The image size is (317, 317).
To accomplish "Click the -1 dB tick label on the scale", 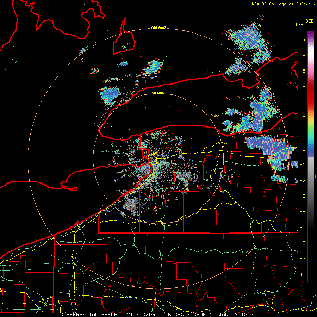I will (303, 165).
